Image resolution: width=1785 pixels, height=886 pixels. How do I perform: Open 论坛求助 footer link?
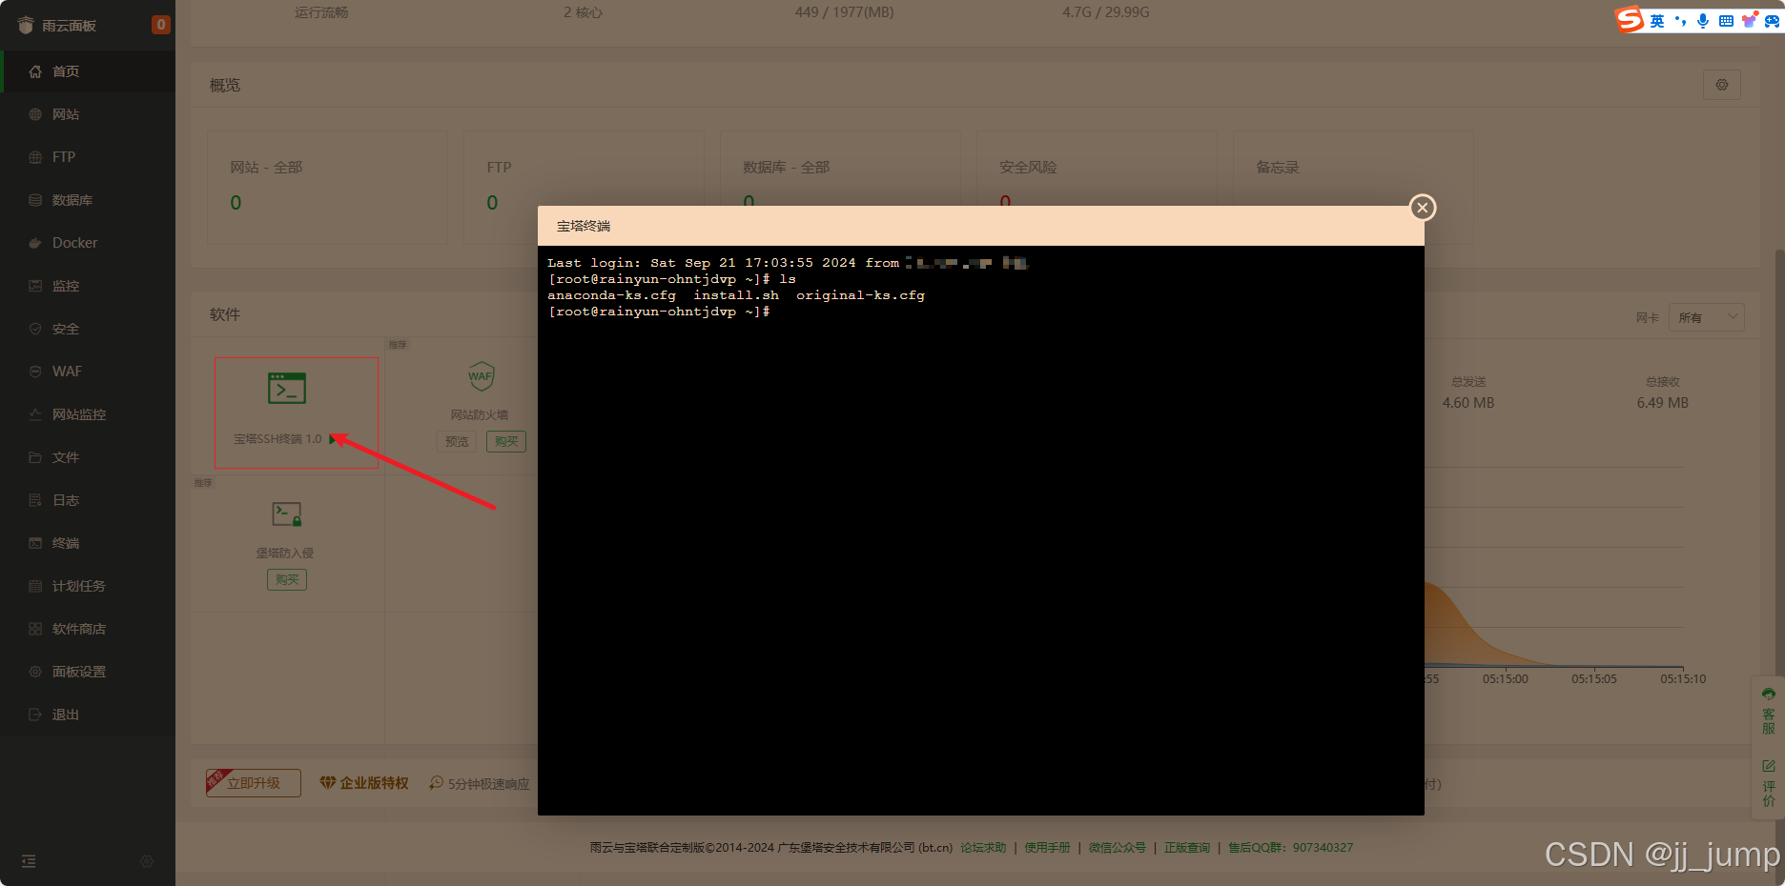click(x=983, y=848)
